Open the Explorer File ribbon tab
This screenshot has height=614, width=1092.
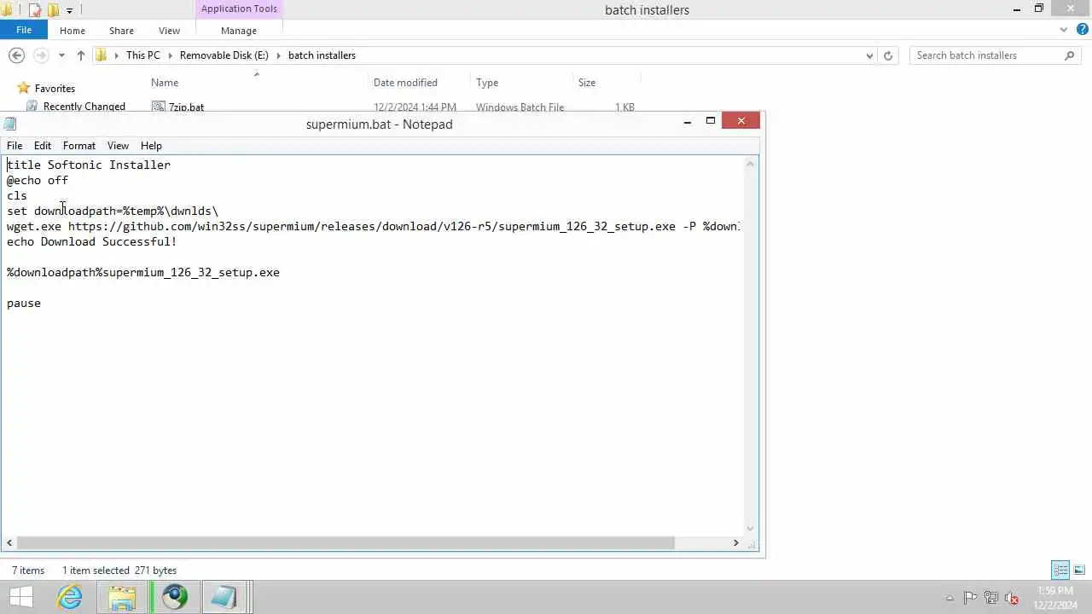coord(24,30)
